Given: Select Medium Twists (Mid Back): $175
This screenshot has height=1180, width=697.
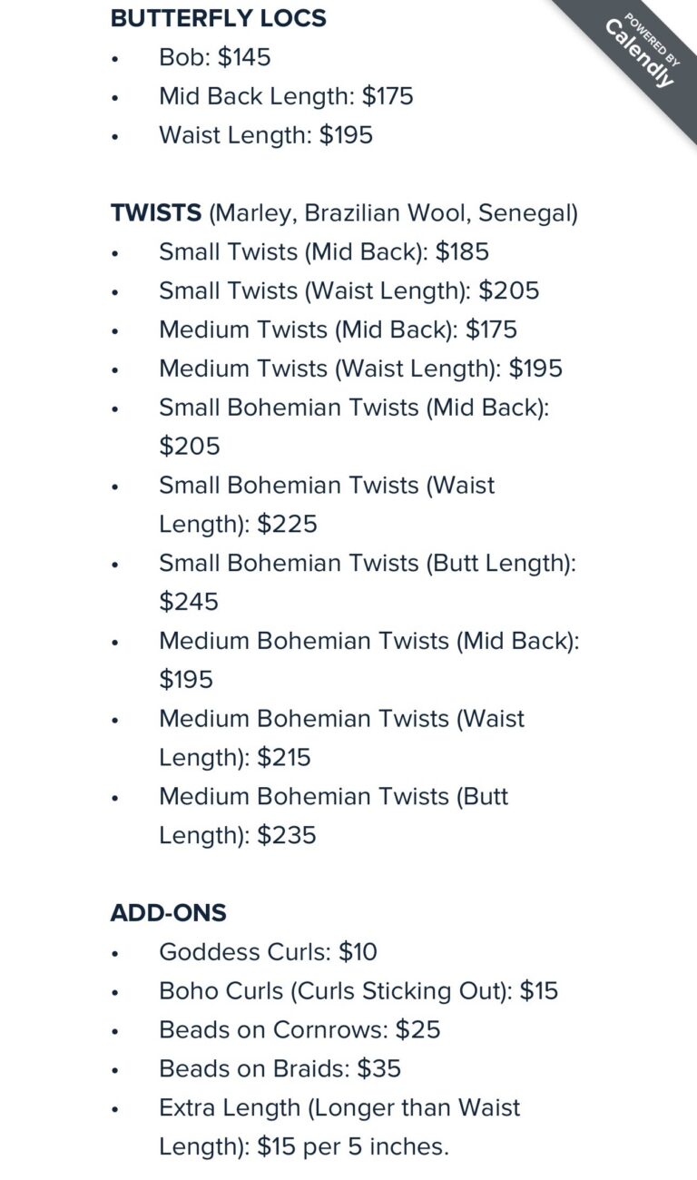Looking at the screenshot, I should pyautogui.click(x=338, y=329).
